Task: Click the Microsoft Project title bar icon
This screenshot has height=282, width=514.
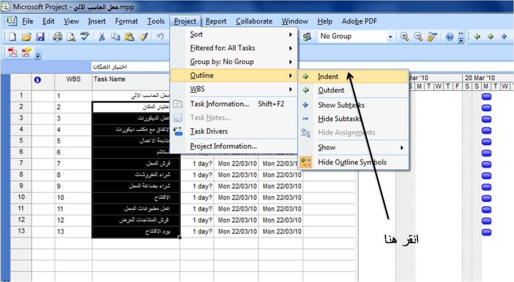Action: (6, 7)
